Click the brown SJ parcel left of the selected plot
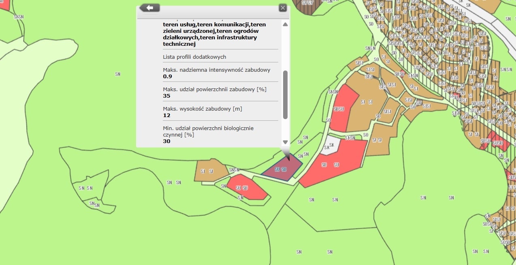The width and height of the screenshot is (516, 265). click(207, 171)
